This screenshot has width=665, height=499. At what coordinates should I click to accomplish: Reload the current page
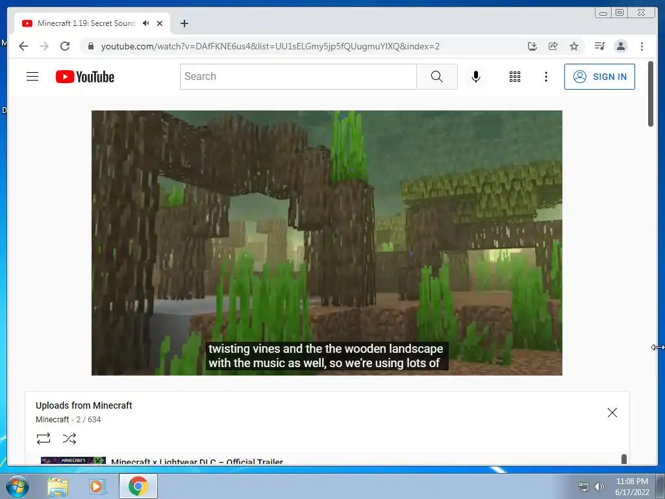pyautogui.click(x=65, y=46)
